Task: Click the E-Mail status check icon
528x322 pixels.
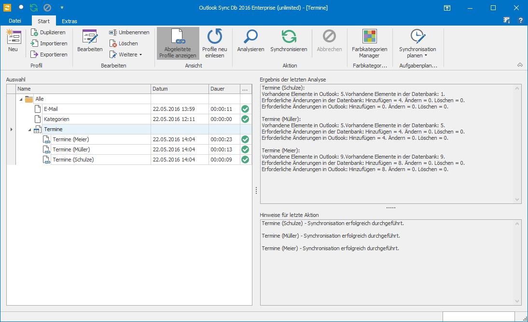Action: click(x=245, y=109)
